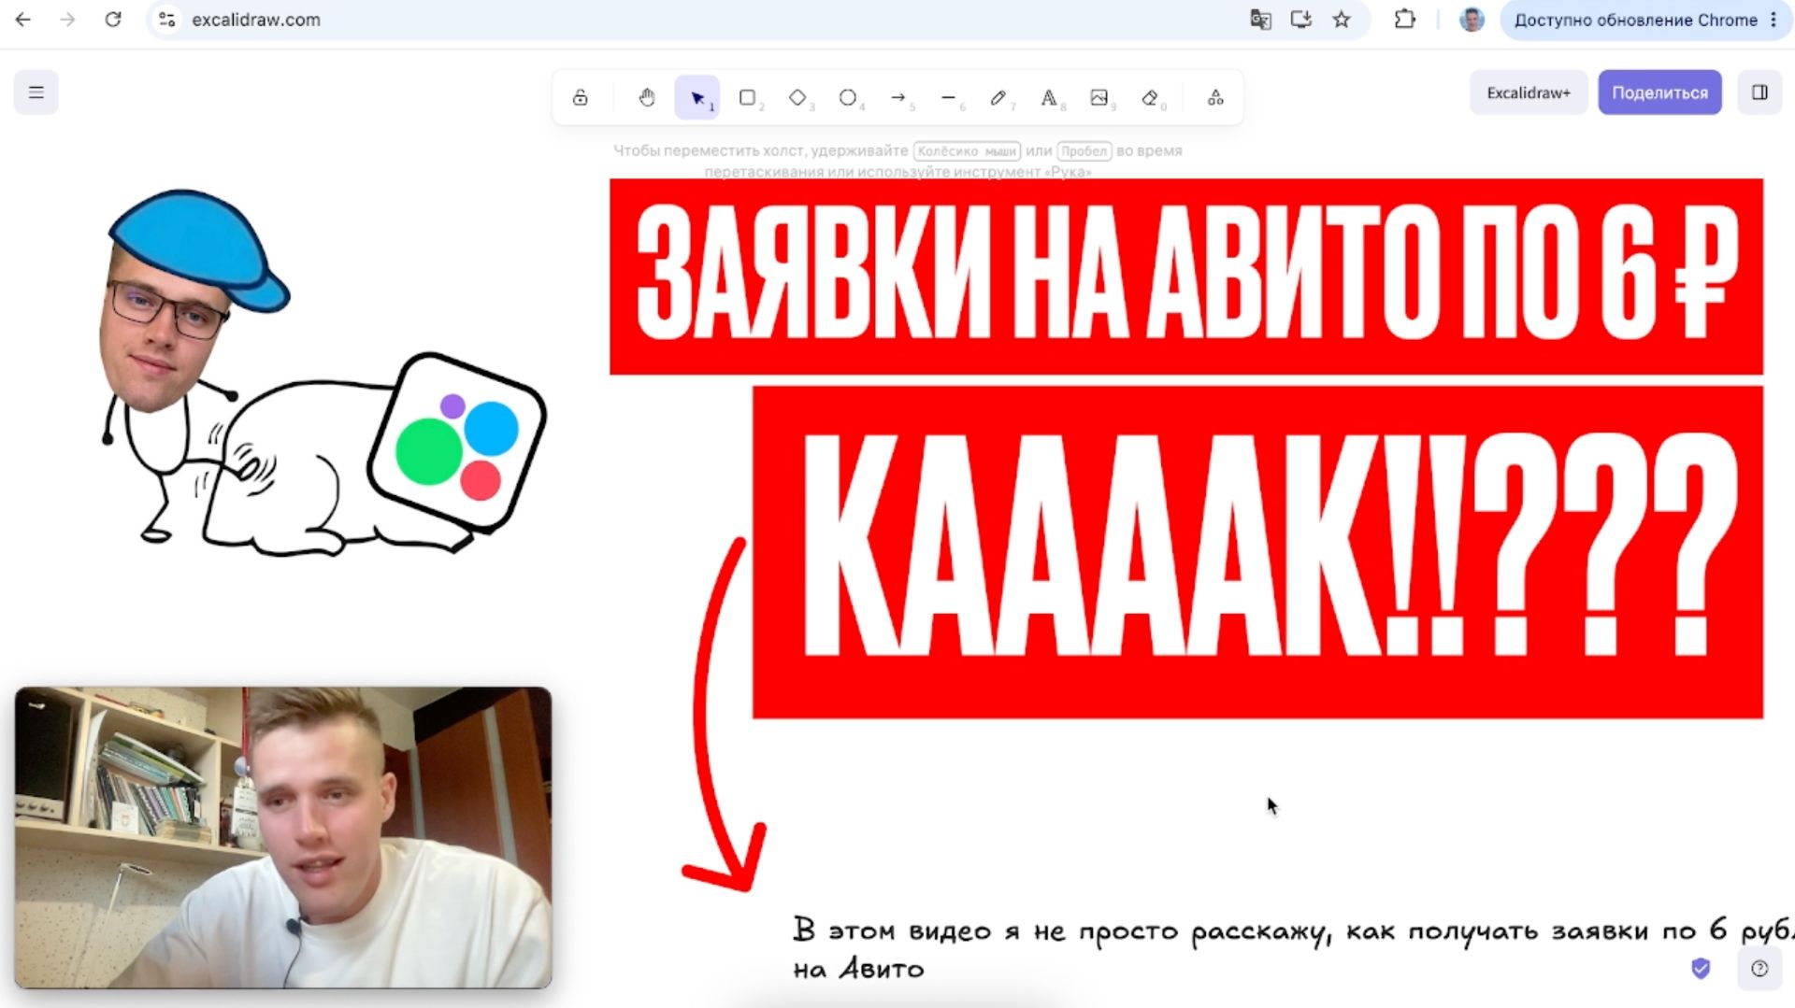Open the Excalidraw hamburger main menu
The height and width of the screenshot is (1008, 1795).
[36, 92]
